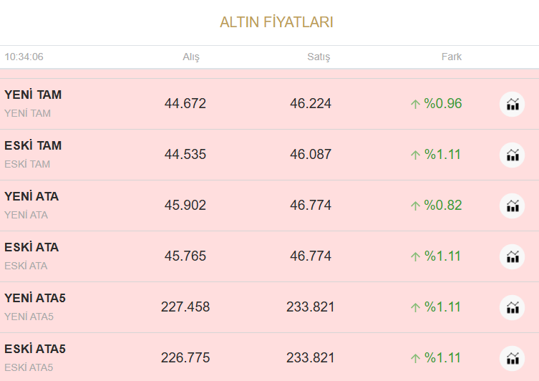This screenshot has height=381, width=539.
Task: Select the ESKİ TAM gold name
Action: [x=33, y=145]
